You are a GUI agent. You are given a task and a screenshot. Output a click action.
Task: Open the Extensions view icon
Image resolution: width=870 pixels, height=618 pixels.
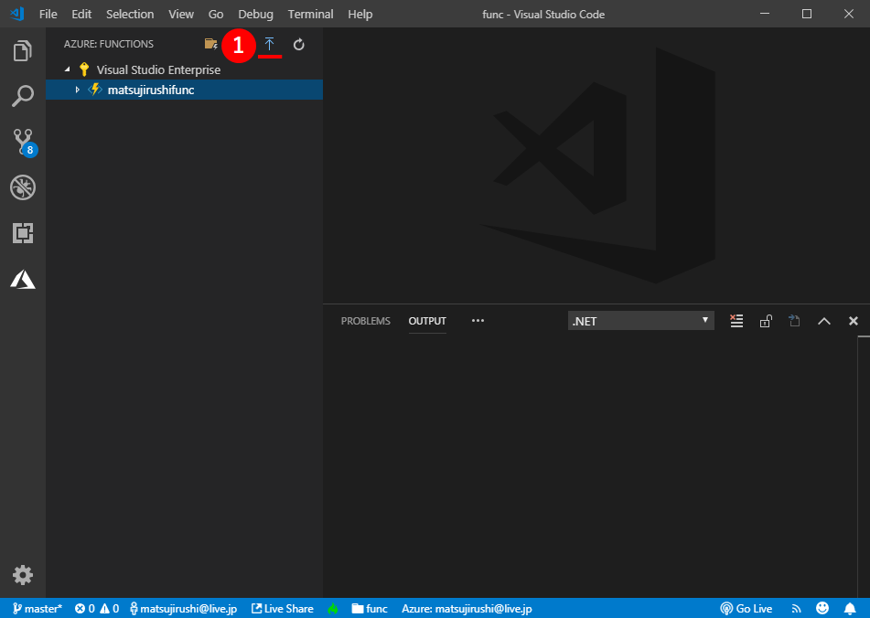(x=23, y=233)
